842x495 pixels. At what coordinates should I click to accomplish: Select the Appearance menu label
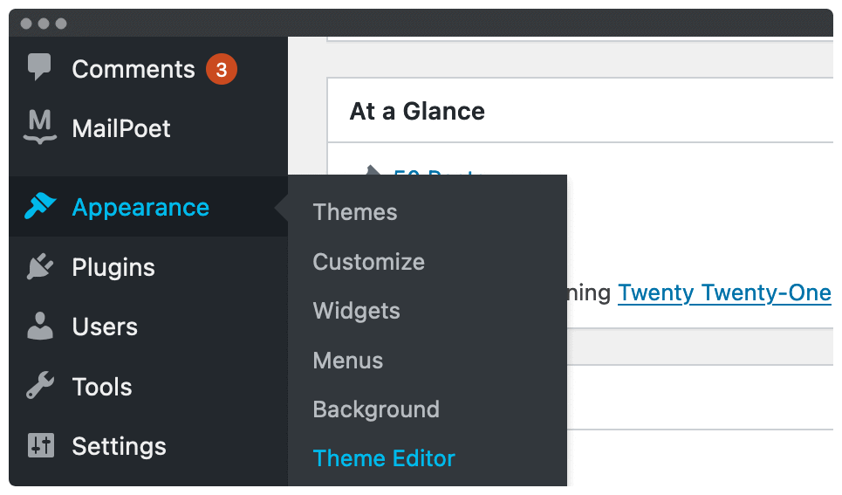coord(140,208)
